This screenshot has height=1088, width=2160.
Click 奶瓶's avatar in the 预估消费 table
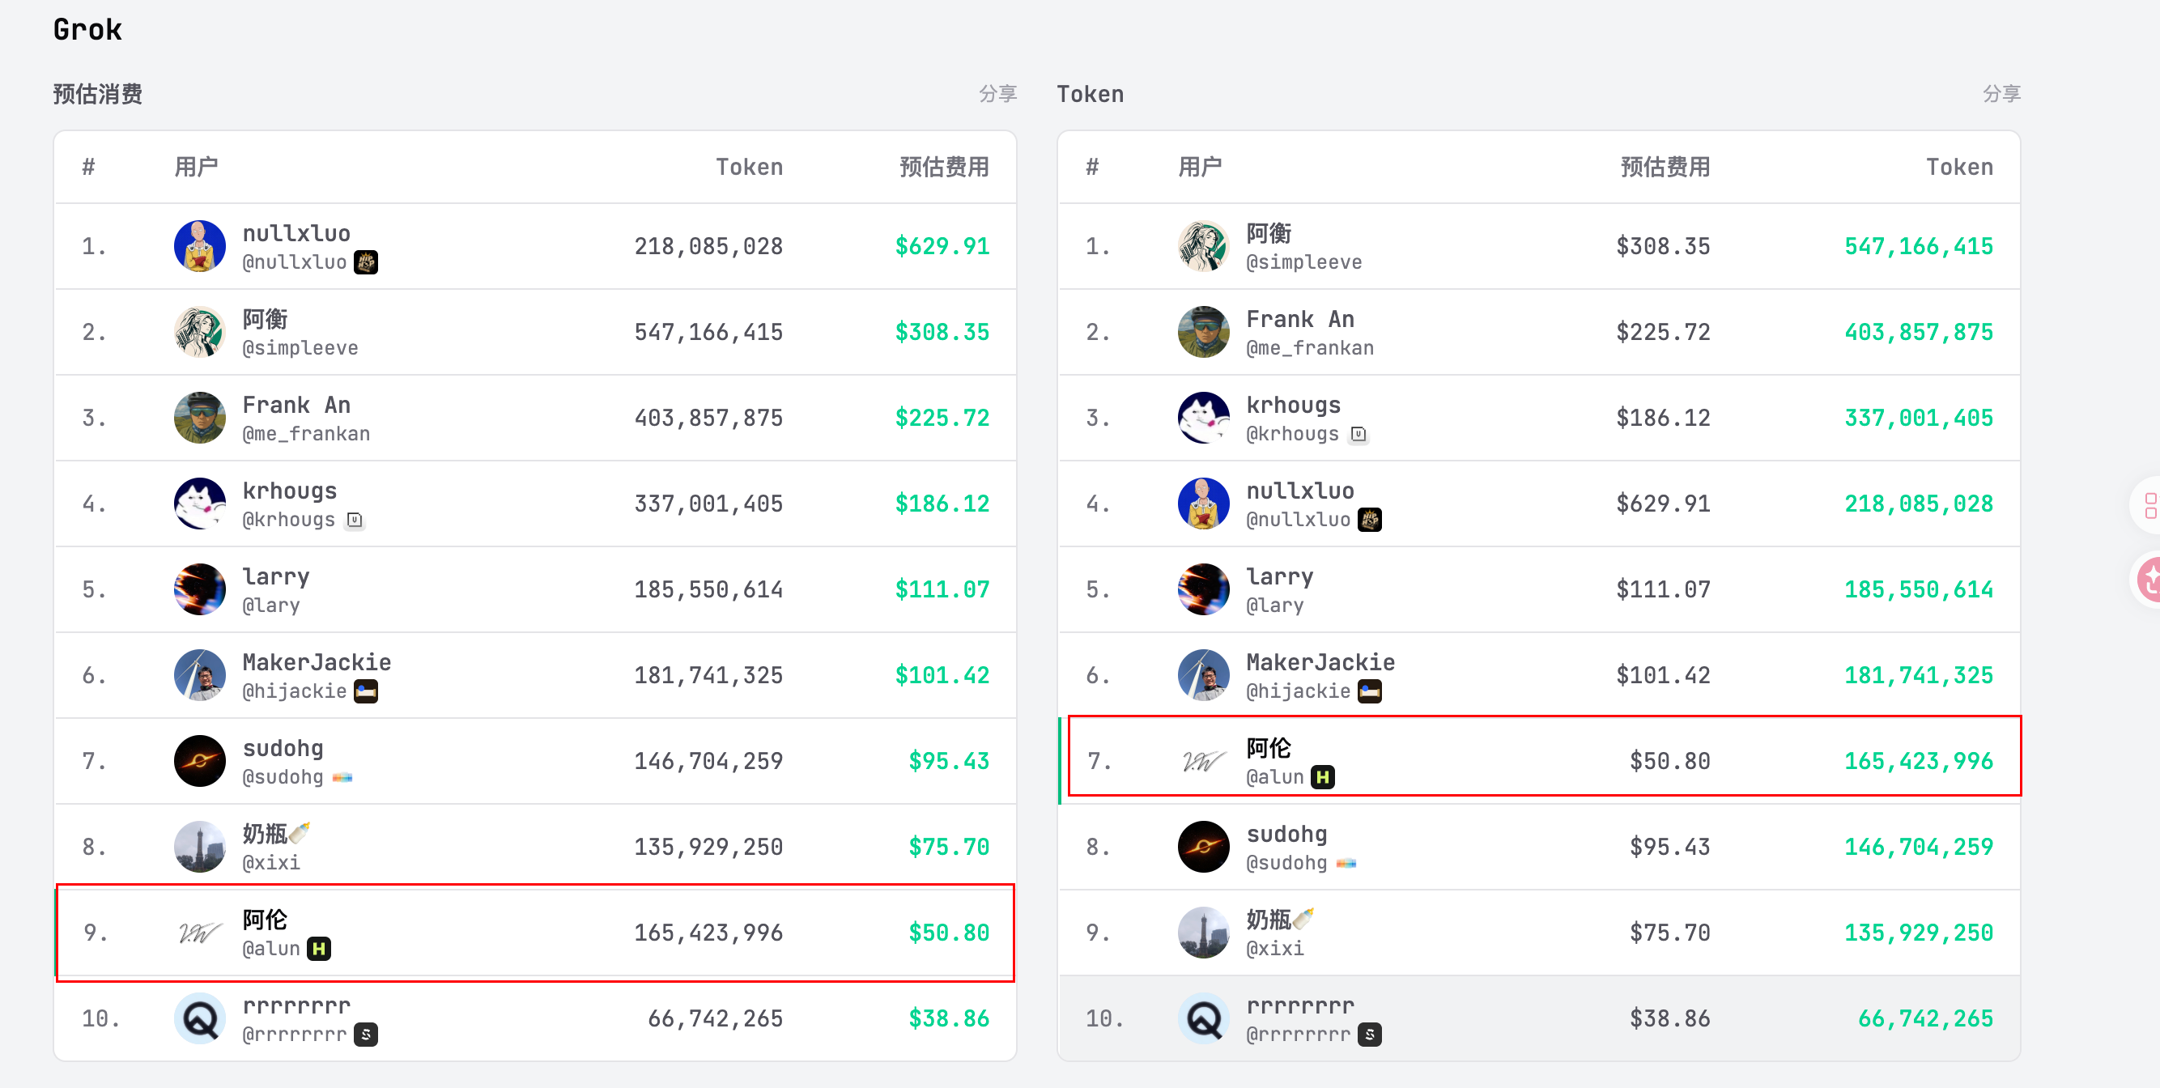pos(199,847)
